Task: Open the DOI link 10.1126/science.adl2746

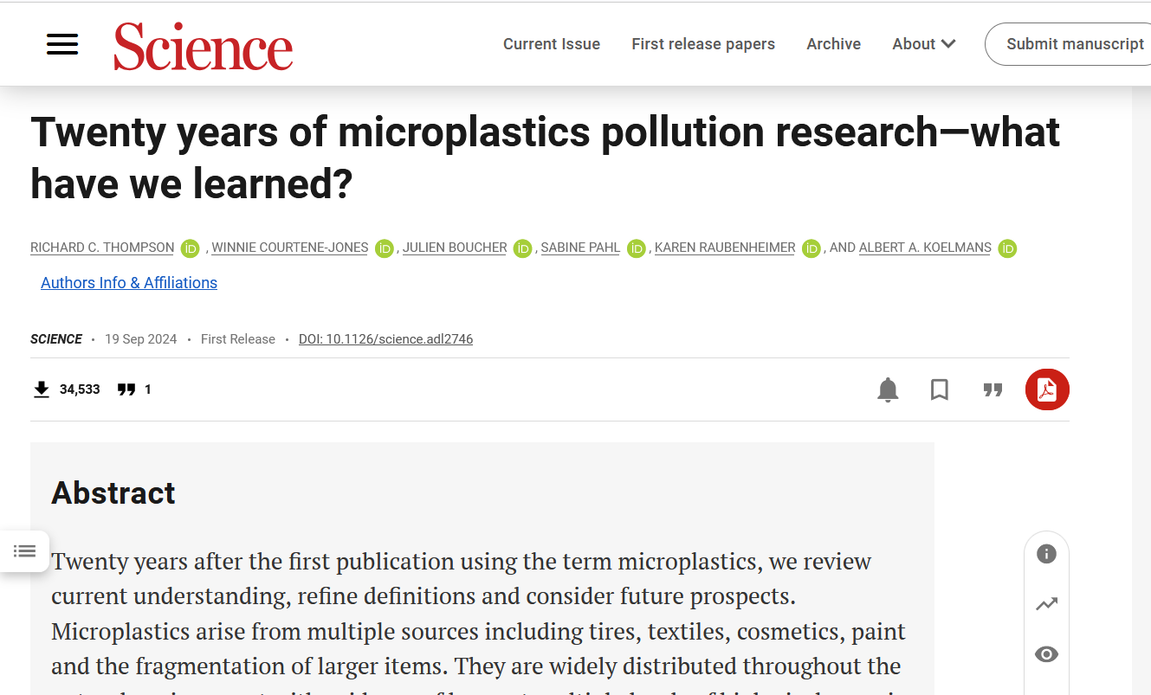Action: [x=385, y=339]
